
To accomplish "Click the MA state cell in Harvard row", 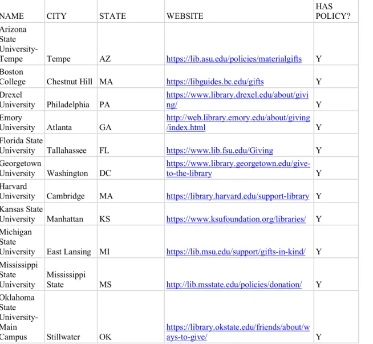I will [131, 191].
